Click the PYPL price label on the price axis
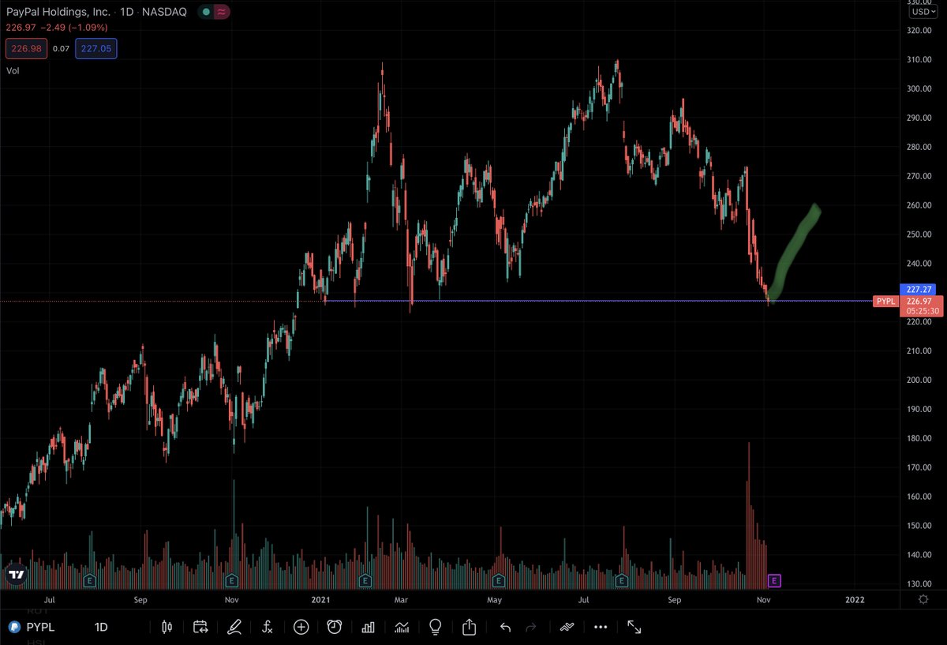The image size is (947, 645). [884, 302]
